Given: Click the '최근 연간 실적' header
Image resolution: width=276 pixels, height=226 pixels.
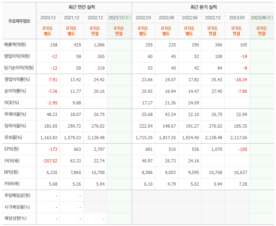Looking at the screenshot, I should tap(82, 7).
